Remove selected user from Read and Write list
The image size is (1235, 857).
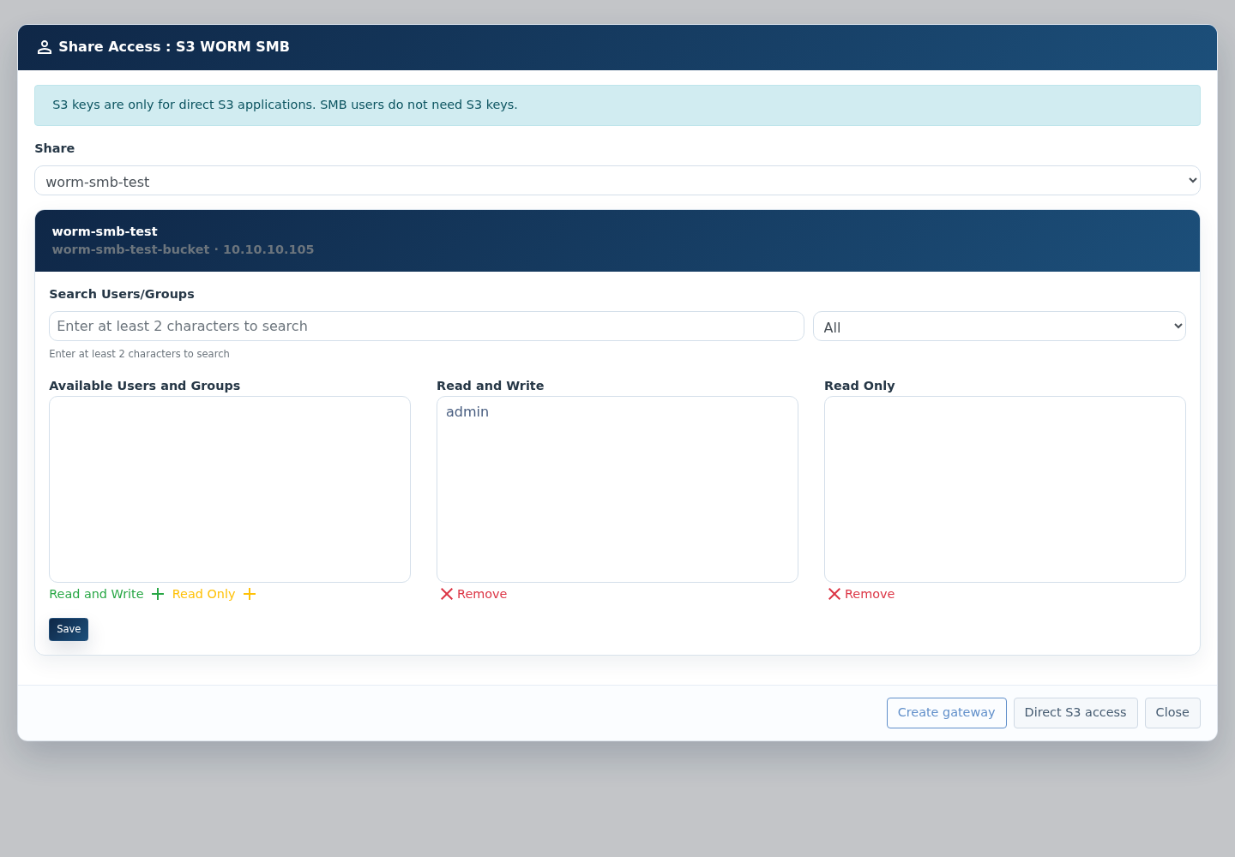click(x=482, y=594)
